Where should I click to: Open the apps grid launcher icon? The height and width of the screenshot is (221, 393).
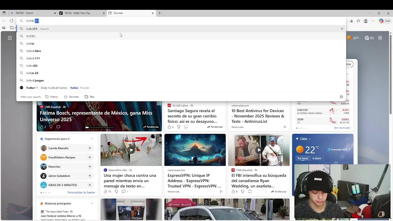[10, 38]
